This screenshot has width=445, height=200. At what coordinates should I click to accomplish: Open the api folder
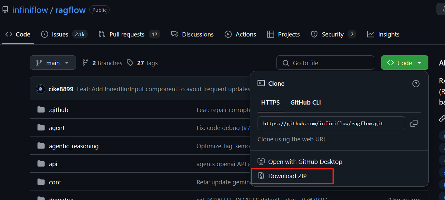click(x=53, y=164)
